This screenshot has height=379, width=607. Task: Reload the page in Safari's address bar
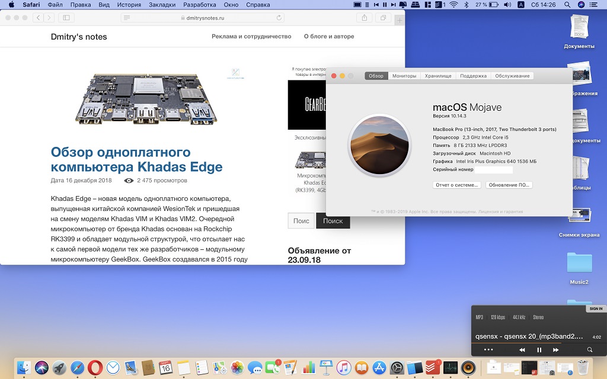279,18
